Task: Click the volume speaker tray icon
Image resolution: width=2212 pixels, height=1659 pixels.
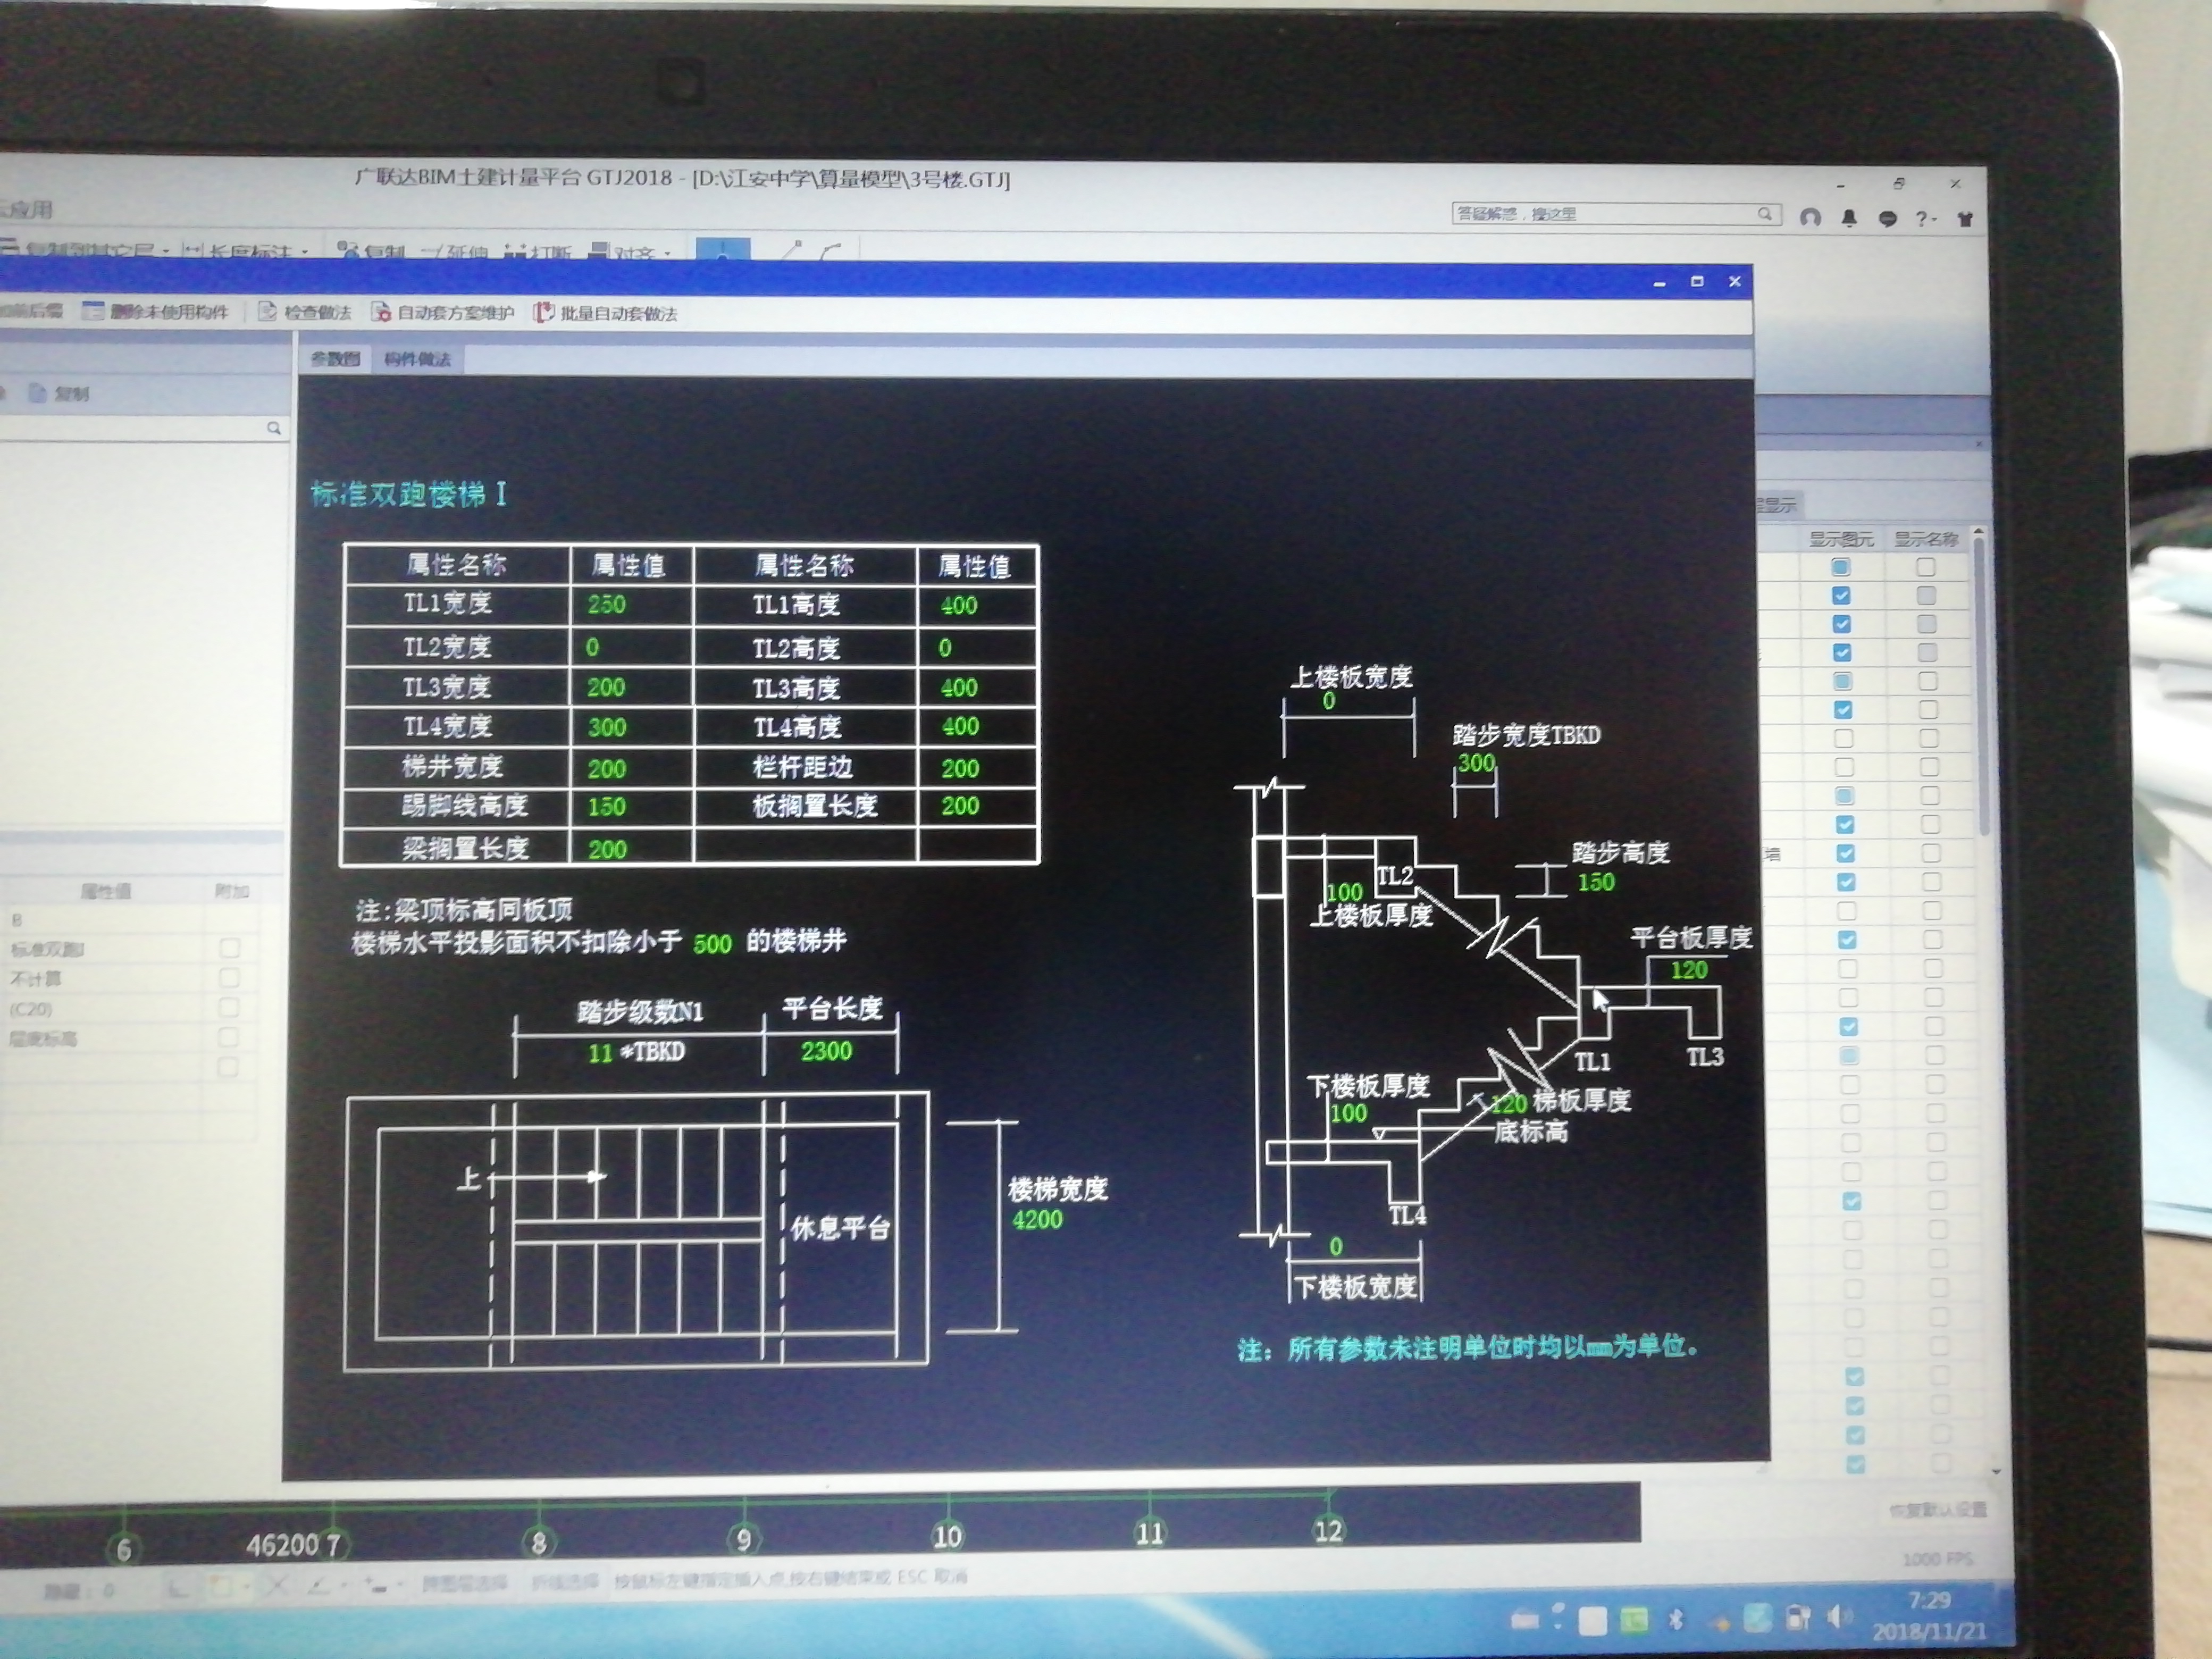Action: 1838,1617
